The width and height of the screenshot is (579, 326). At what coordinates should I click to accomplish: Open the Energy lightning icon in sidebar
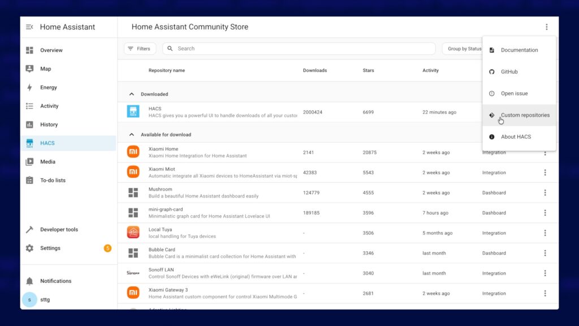(29, 88)
